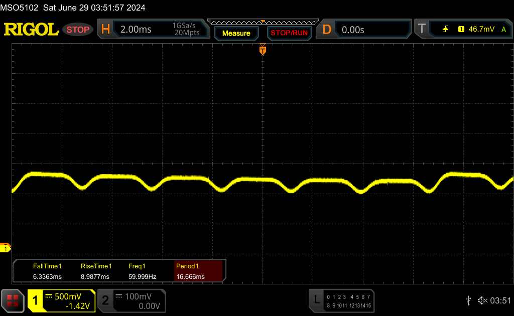Image resolution: width=514 pixels, height=316 pixels.
Task: Click the trigger mode A indicator
Action: (x=503, y=30)
